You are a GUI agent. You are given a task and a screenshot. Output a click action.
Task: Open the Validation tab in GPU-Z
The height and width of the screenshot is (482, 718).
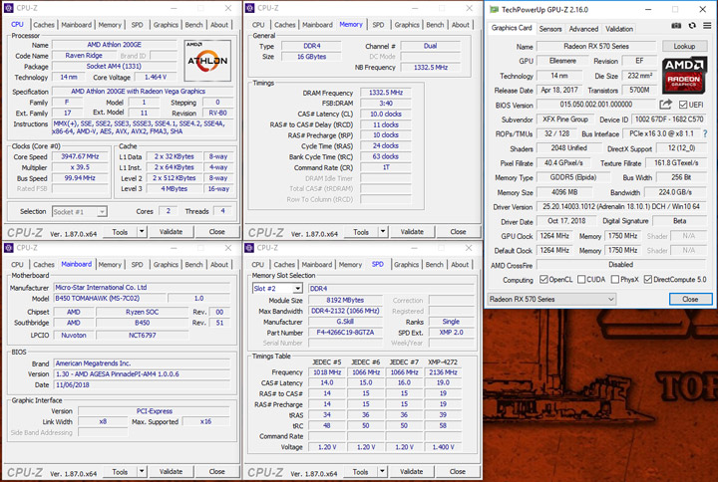point(619,29)
